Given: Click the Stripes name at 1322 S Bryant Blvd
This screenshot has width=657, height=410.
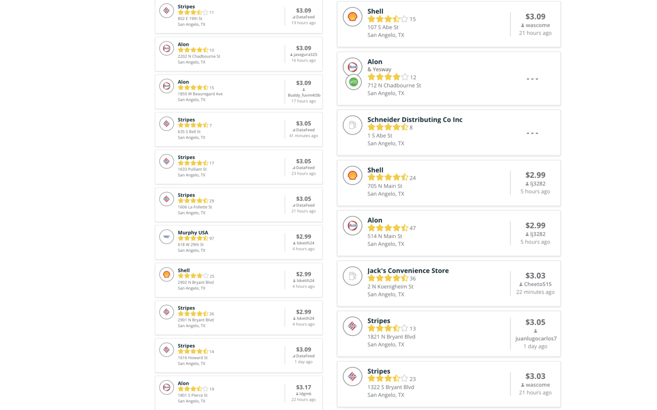Looking at the screenshot, I should point(379,371).
